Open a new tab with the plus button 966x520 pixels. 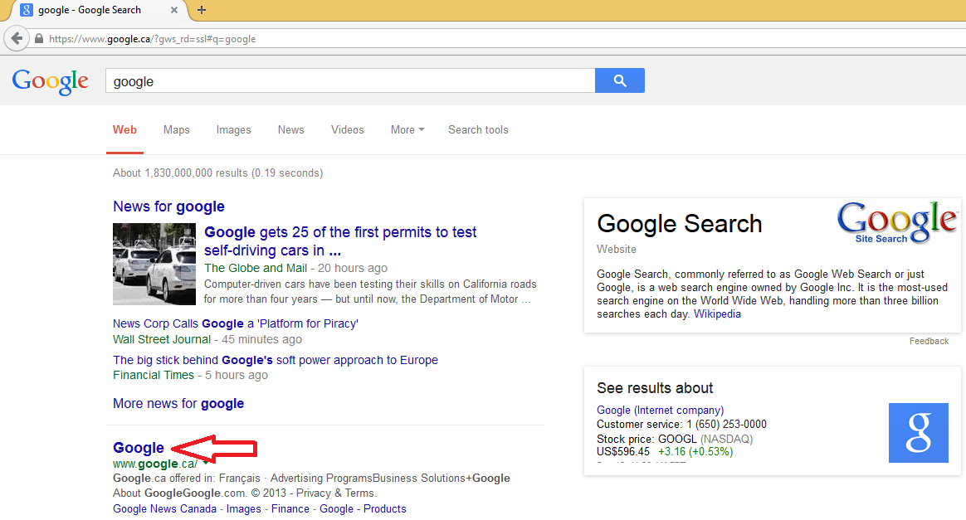[x=202, y=10]
